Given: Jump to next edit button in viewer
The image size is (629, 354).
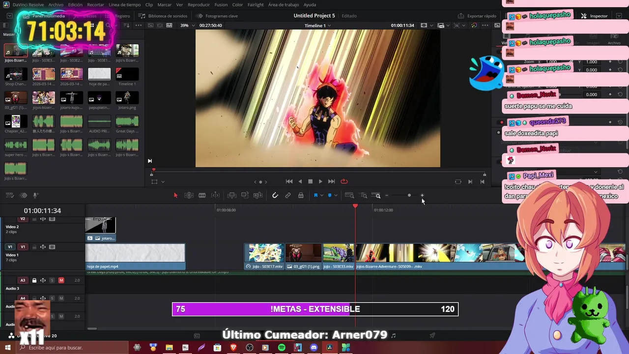Looking at the screenshot, I should click(x=470, y=181).
